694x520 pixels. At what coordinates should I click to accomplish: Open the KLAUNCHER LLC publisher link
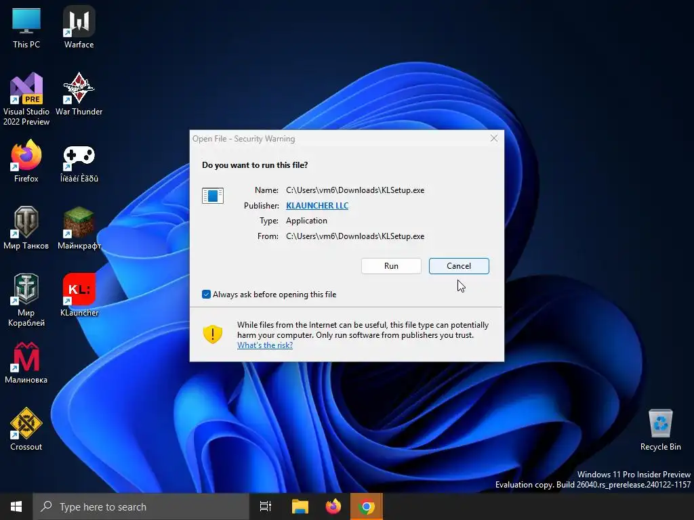coord(317,206)
